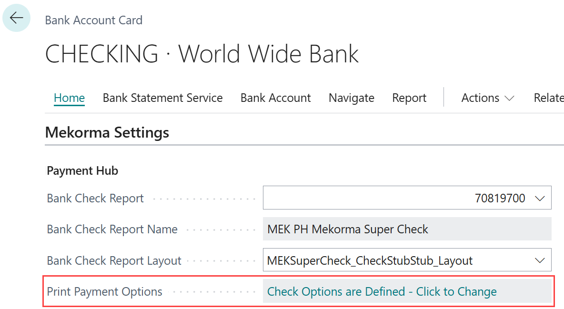Switch to the Home tab

coord(69,98)
